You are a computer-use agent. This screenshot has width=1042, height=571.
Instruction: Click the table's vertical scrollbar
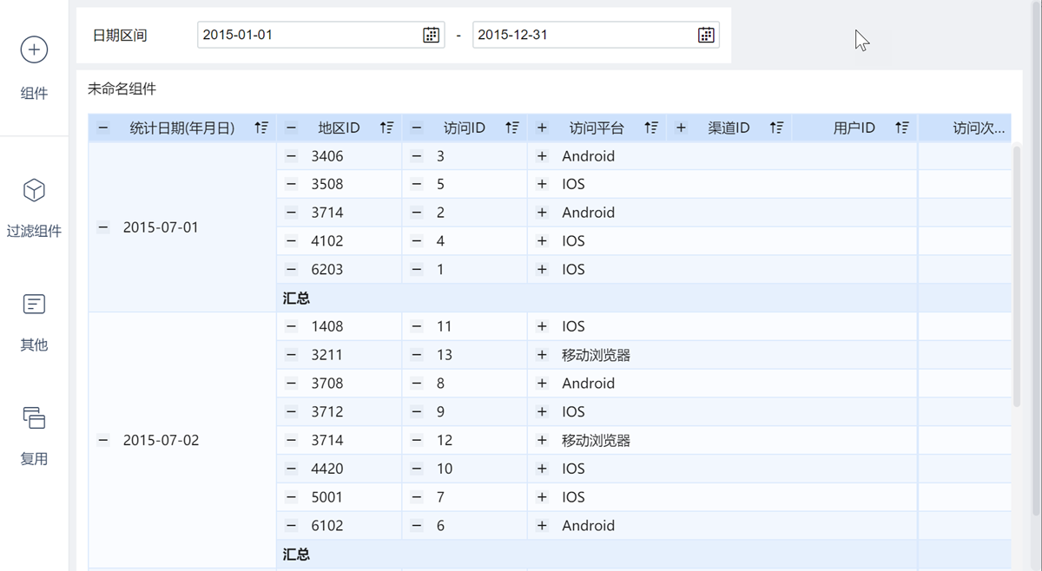click(x=1017, y=278)
